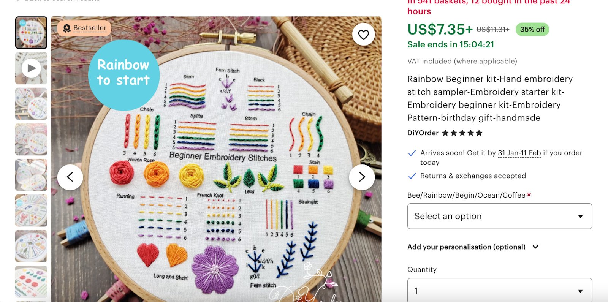The width and height of the screenshot is (608, 302).
Task: Click the Rainbow Beginner kit product title
Action: [490, 98]
